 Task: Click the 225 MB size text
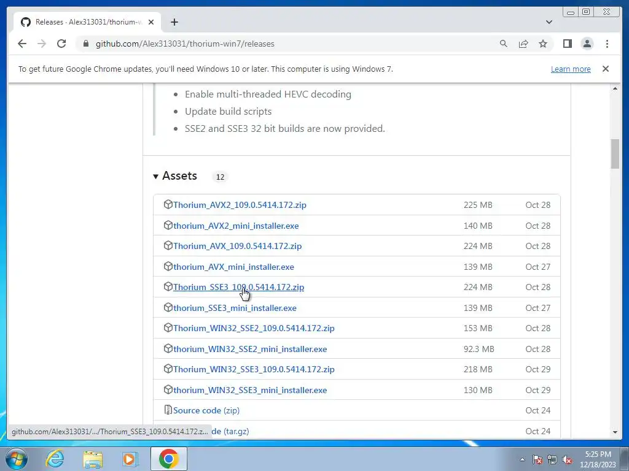coord(478,205)
